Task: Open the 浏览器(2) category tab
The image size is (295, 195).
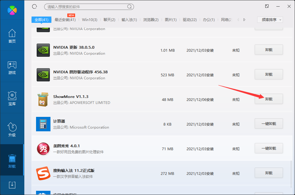Action: tap(151, 20)
